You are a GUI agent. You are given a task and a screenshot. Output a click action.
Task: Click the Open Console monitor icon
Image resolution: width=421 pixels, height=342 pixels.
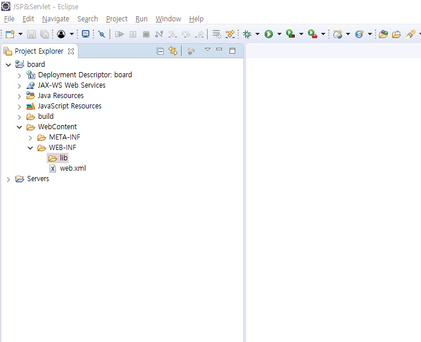[86, 34]
